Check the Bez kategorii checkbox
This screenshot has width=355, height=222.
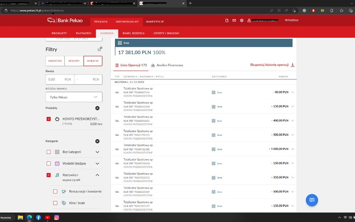[49, 152]
